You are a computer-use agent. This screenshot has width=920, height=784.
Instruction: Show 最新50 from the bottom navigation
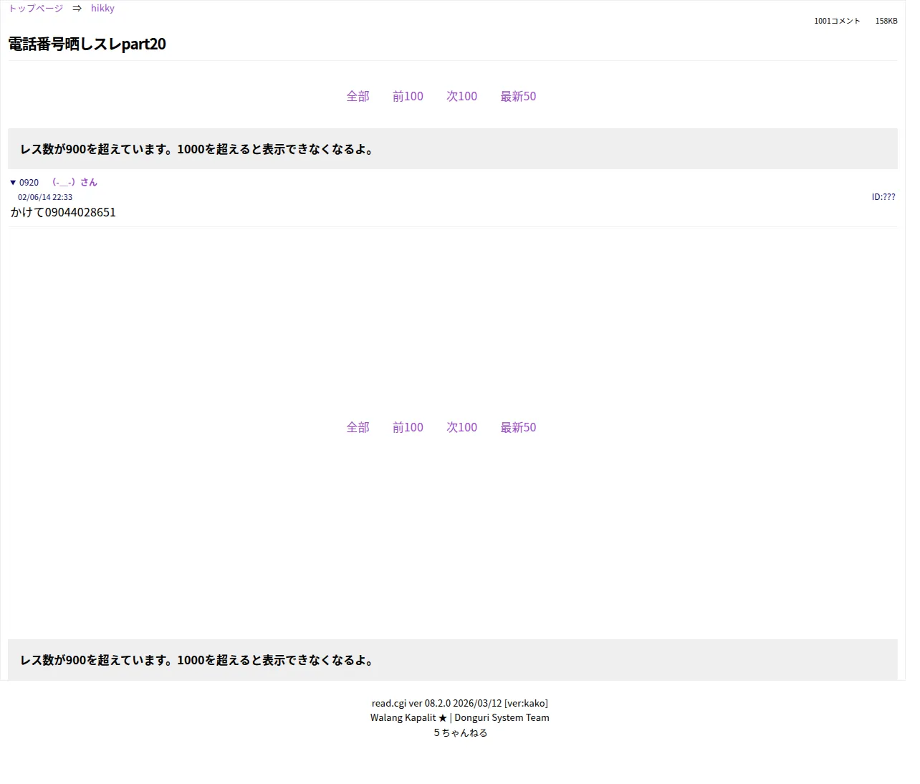coord(518,427)
